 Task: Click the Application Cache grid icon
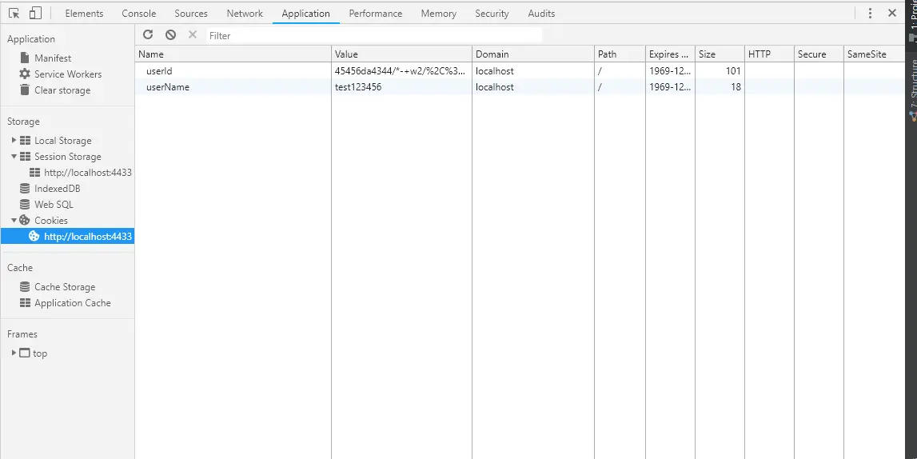click(25, 303)
